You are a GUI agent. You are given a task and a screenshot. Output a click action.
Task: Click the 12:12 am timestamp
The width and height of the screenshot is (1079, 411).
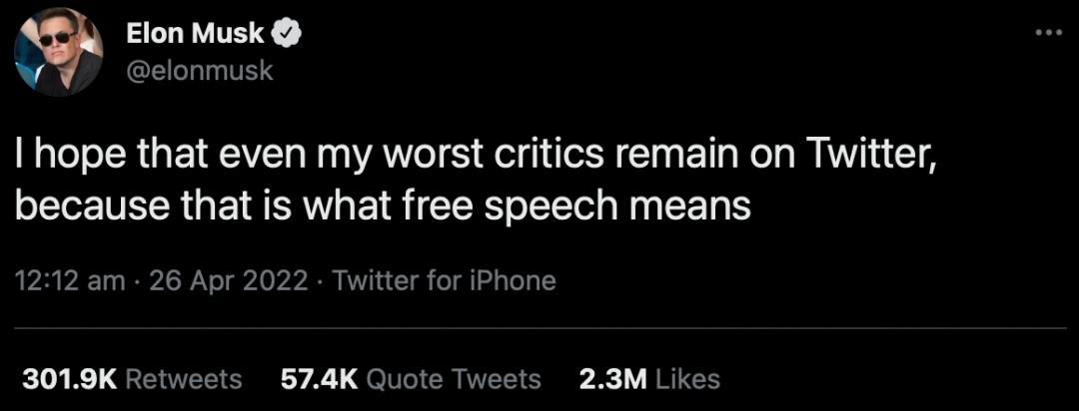pos(70,280)
